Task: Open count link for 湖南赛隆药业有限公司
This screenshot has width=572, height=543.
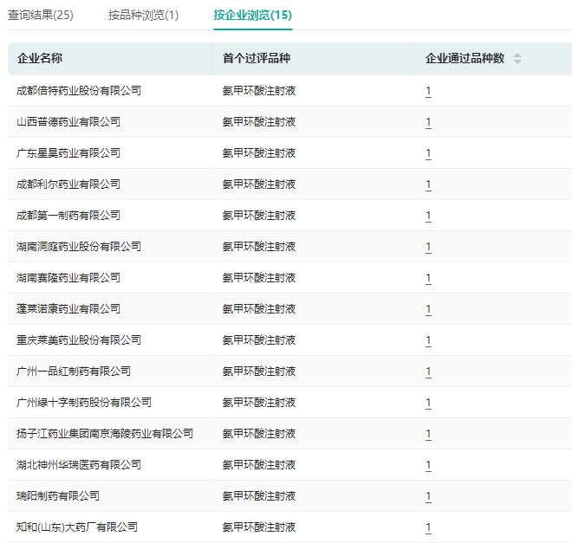Action: click(428, 278)
